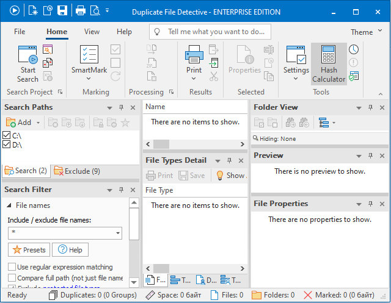The image size is (391, 303).
Task: Click the save disk icon in title bar
Action: point(62,10)
